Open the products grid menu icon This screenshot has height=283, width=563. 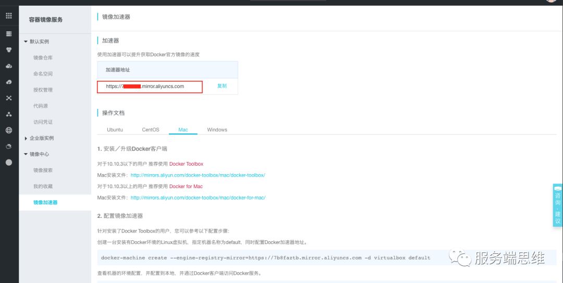9,16
